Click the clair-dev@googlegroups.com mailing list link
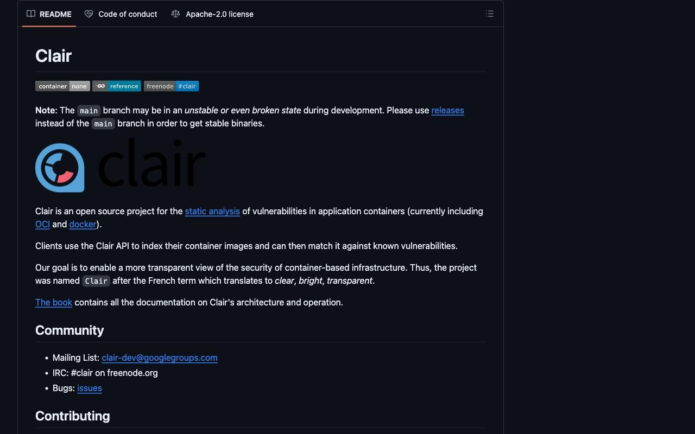695x434 pixels. (160, 358)
